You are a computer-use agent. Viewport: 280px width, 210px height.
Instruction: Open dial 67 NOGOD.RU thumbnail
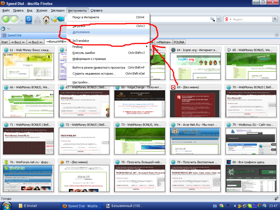84,104
